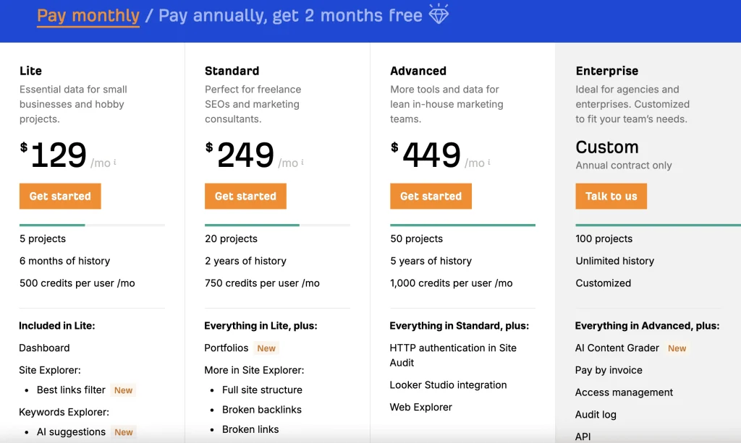Switch billing to Pay monthly

click(88, 15)
